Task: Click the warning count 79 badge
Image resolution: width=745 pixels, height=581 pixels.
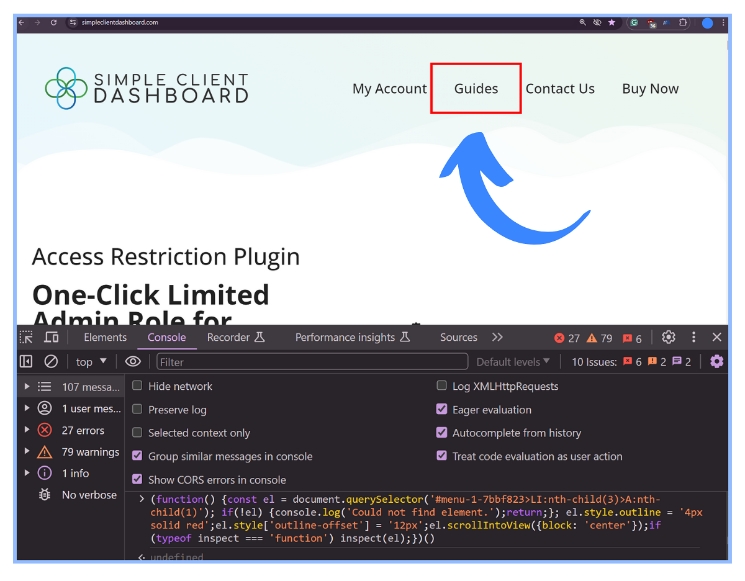Action: [599, 338]
